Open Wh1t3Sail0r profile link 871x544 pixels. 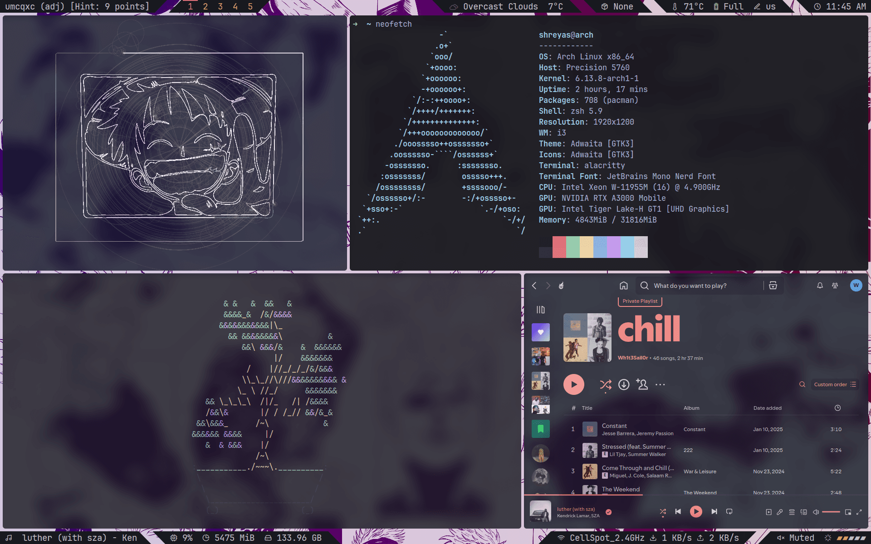[632, 358]
